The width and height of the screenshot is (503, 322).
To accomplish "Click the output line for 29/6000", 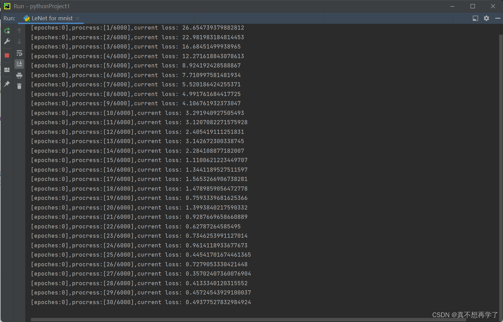I will click(141, 292).
